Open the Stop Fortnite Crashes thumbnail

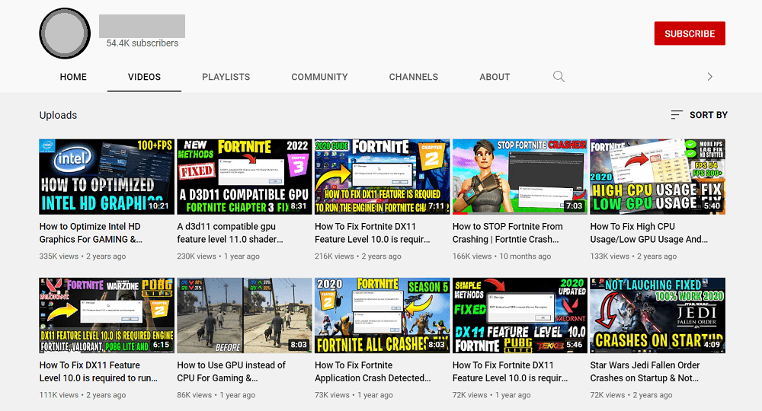[x=520, y=177]
